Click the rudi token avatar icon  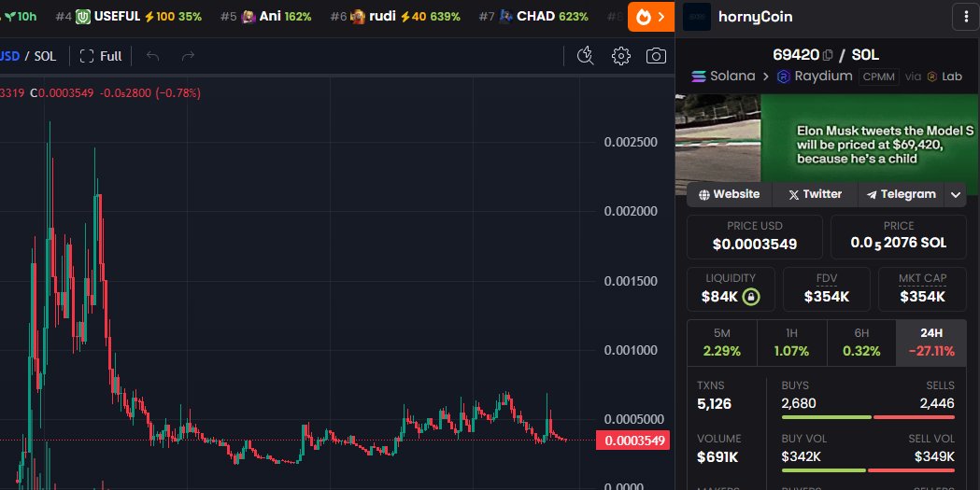[x=358, y=17]
